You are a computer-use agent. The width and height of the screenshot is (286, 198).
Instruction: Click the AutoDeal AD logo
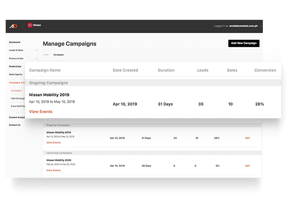pos(13,26)
